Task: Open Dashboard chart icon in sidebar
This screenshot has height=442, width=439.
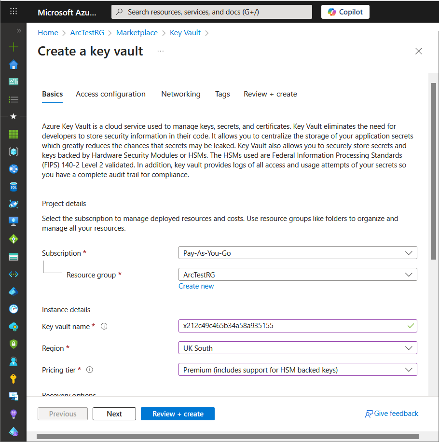Action: (x=14, y=82)
